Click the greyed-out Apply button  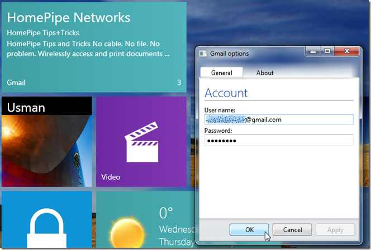[335, 230]
